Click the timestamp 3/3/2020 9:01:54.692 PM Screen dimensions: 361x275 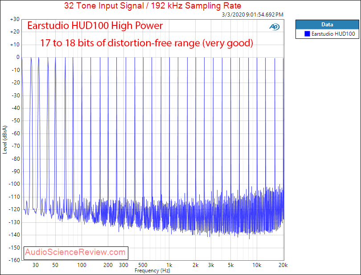click(x=253, y=15)
